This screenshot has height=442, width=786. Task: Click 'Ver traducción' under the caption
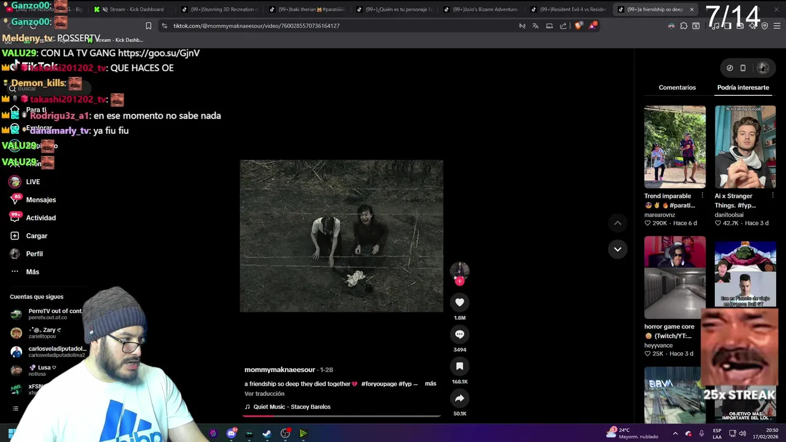[x=264, y=394]
